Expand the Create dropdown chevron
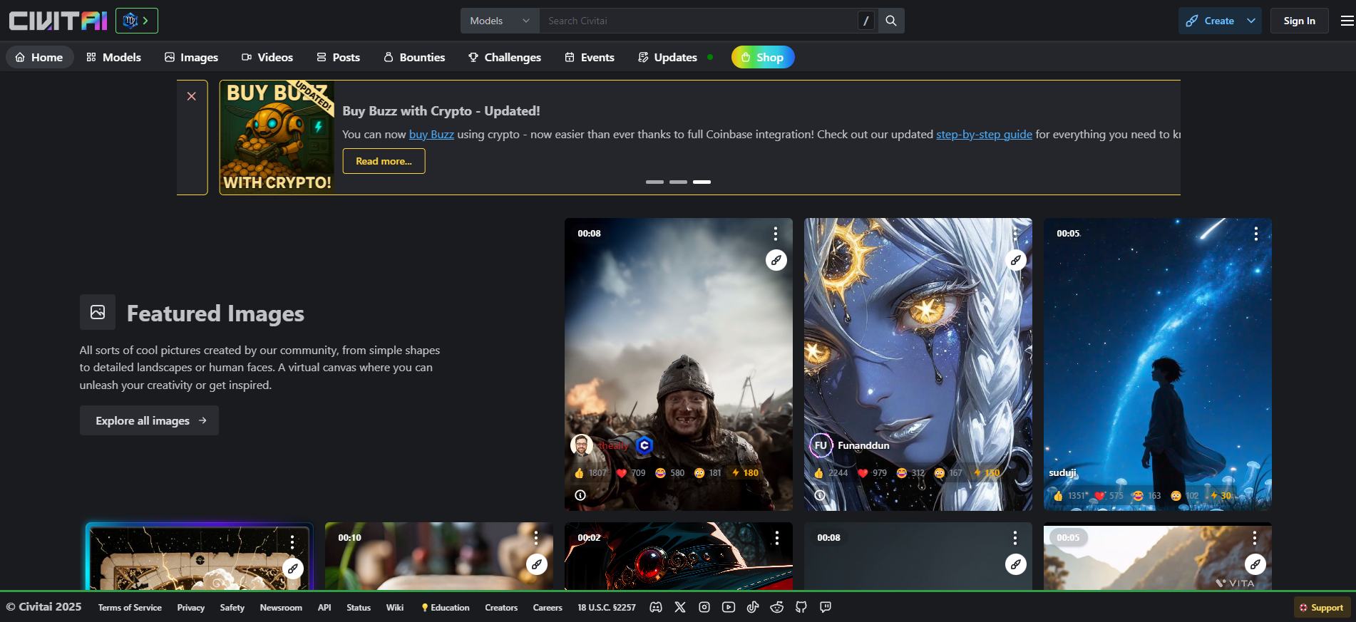Image resolution: width=1356 pixels, height=622 pixels. click(x=1251, y=21)
